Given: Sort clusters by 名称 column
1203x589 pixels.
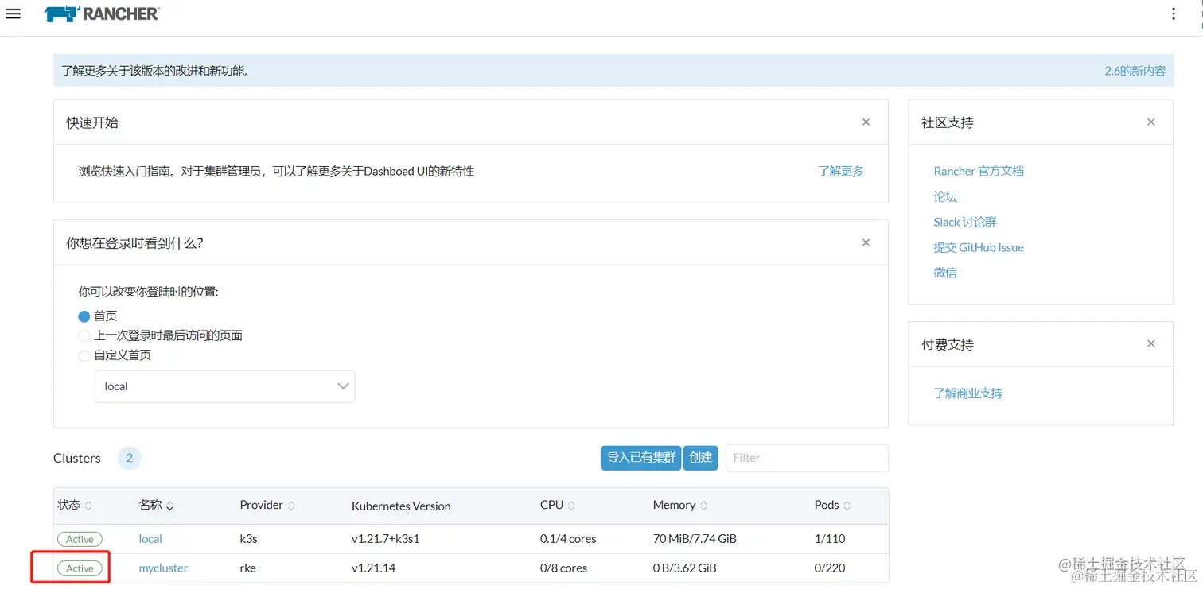Looking at the screenshot, I should [x=156, y=505].
